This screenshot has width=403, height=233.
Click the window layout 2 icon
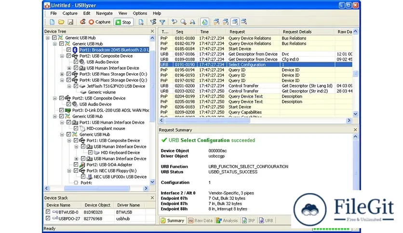[226, 22]
